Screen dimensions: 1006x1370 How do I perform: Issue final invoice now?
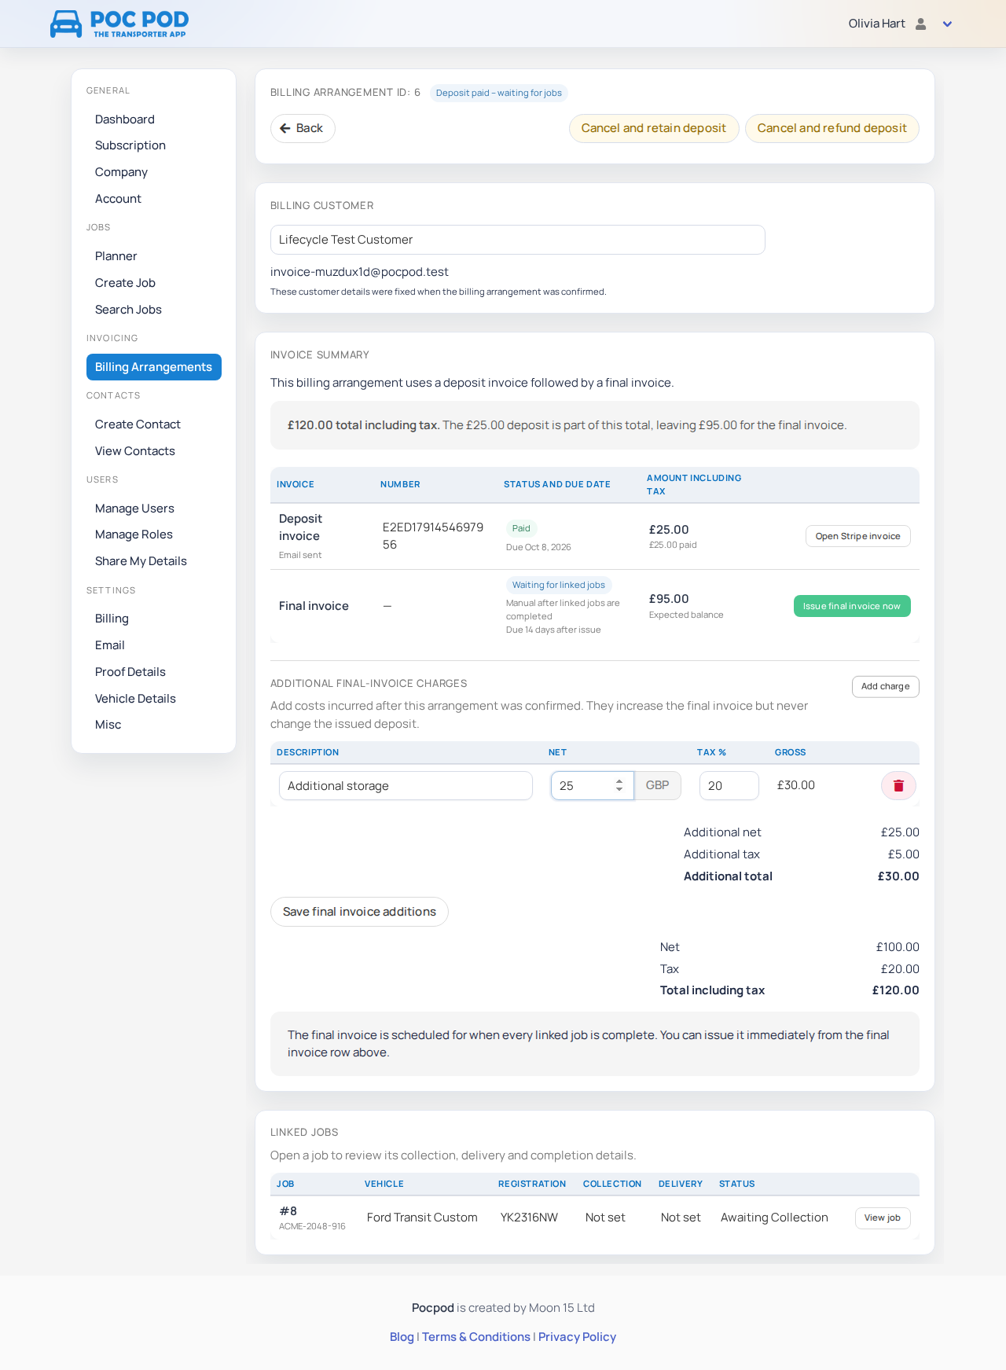click(x=852, y=606)
